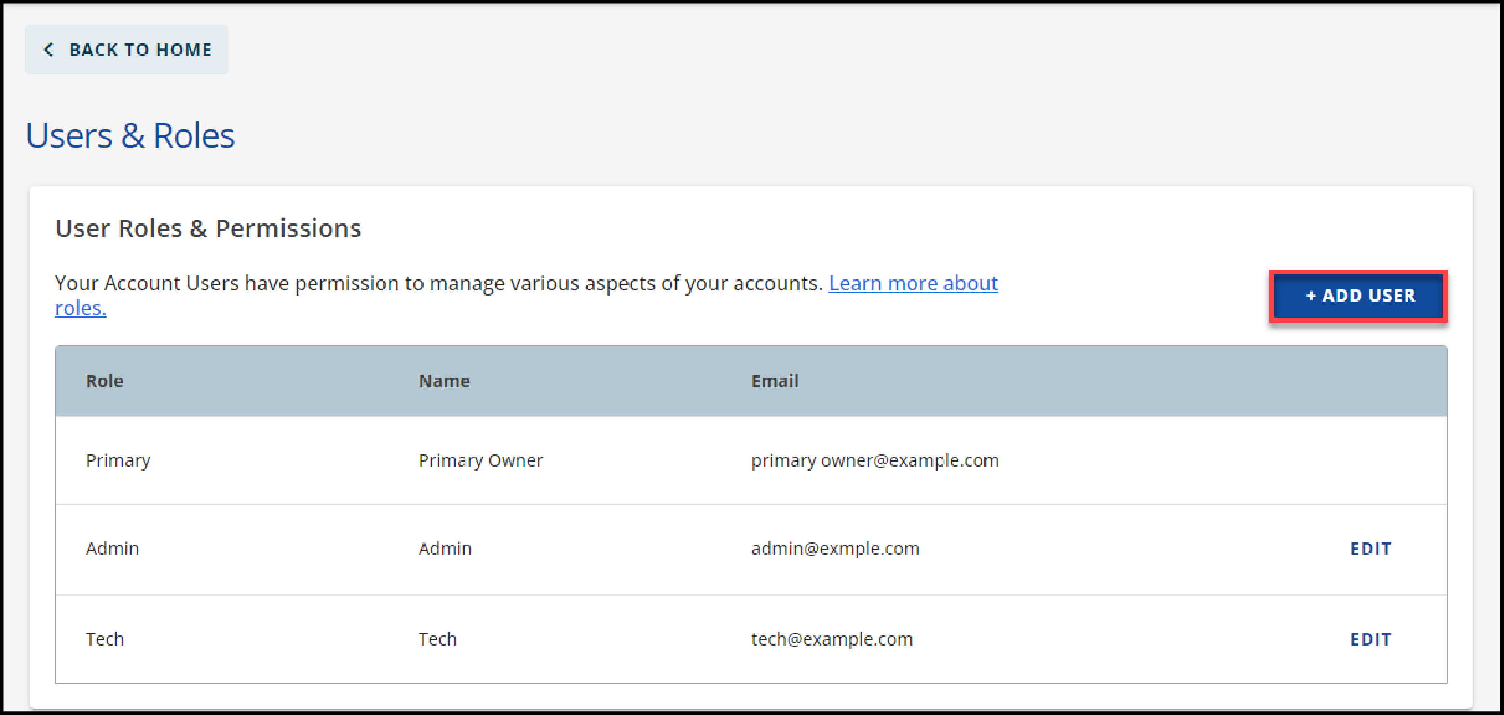Open the Learn more about roles link
Screen dimensions: 1504x715
pyautogui.click(x=913, y=283)
